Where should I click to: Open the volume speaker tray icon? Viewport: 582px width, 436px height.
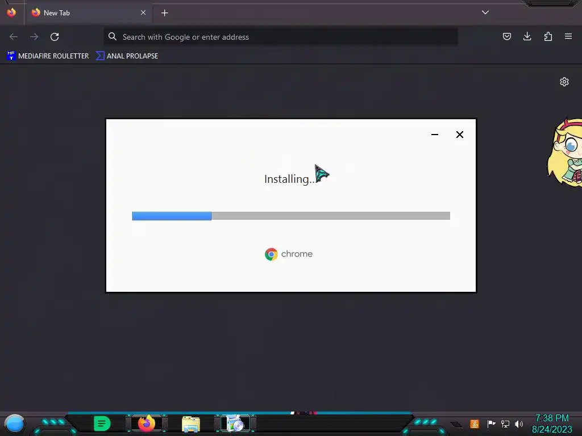click(519, 424)
